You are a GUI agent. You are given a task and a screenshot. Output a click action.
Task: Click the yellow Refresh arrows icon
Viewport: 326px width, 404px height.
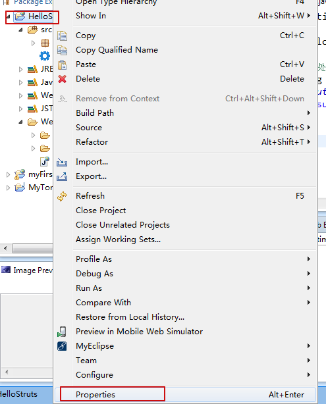(62, 196)
